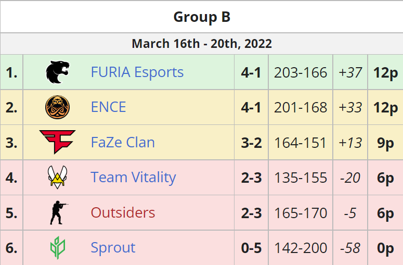Select Sprout's 0-5 match record cell
Image resolution: width=403 pixels, height=265 pixels.
click(x=251, y=248)
